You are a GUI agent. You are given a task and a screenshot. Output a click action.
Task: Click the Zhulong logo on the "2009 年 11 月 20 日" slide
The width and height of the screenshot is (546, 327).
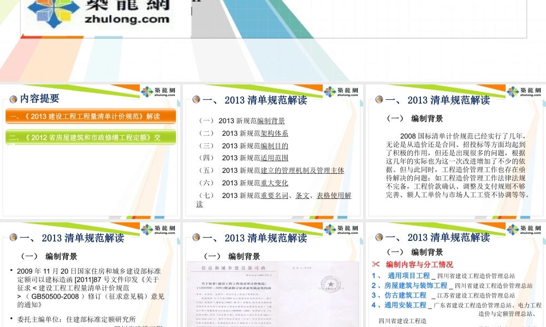(158, 229)
